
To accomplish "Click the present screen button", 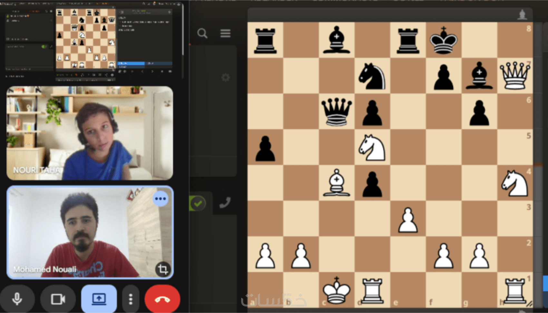I will click(99, 299).
